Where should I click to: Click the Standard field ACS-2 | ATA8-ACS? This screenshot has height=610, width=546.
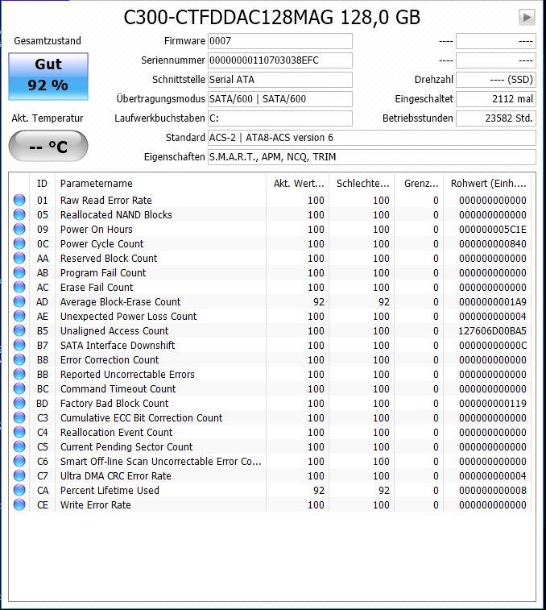[x=372, y=138]
